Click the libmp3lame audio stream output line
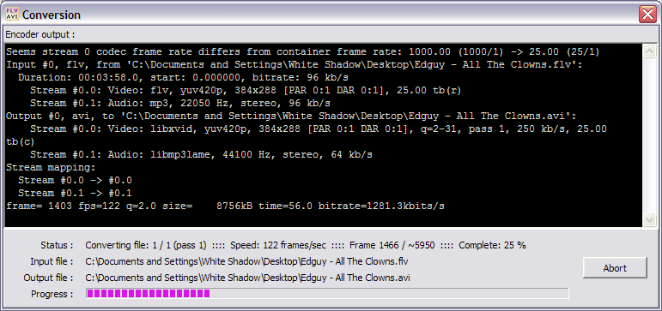Image resolution: width=662 pixels, height=311 pixels. (x=202, y=155)
